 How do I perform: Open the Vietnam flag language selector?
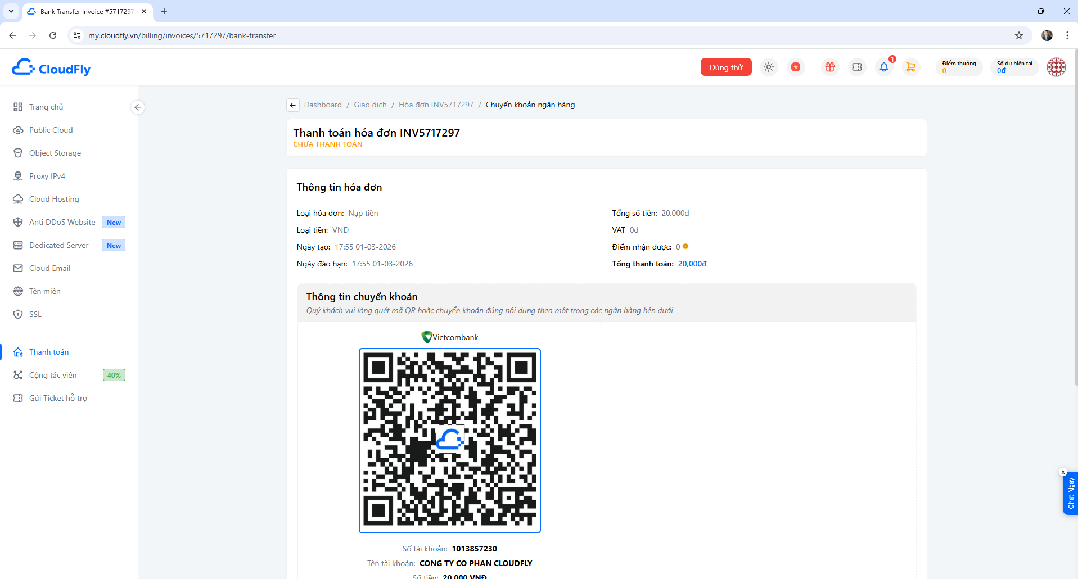pos(796,67)
